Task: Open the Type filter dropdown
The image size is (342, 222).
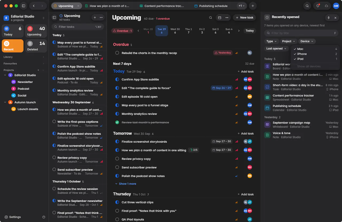Action: click(271, 41)
